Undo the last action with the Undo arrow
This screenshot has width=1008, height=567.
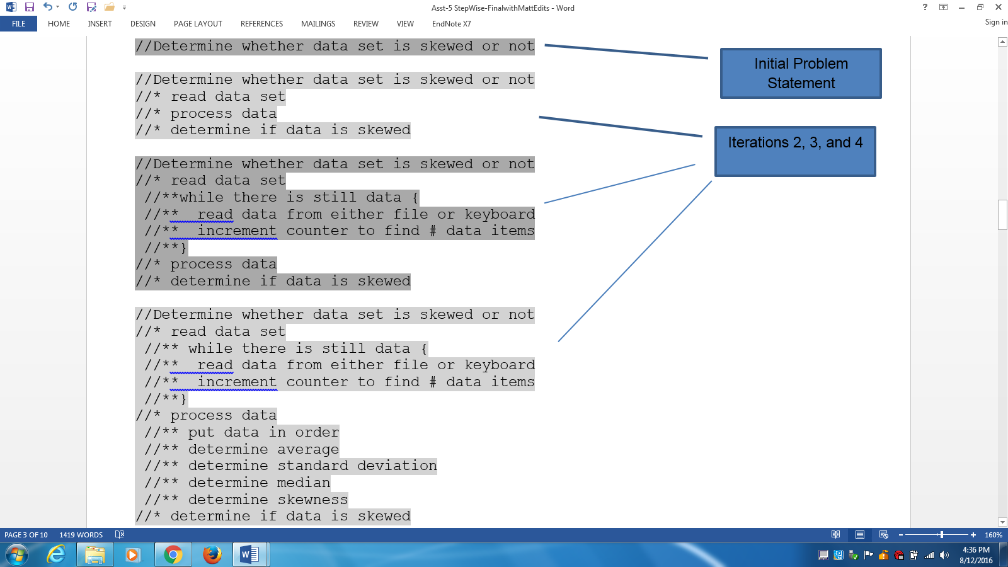click(x=47, y=7)
